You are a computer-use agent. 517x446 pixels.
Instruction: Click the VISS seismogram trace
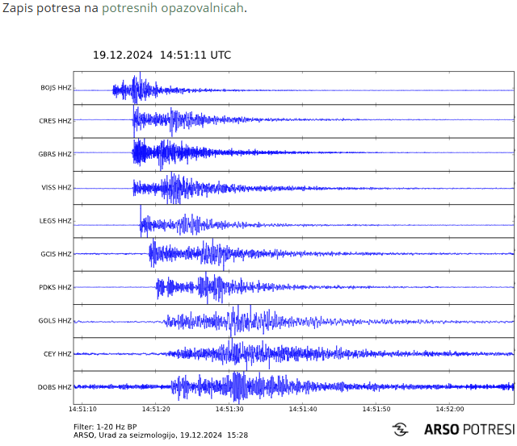[x=293, y=188]
